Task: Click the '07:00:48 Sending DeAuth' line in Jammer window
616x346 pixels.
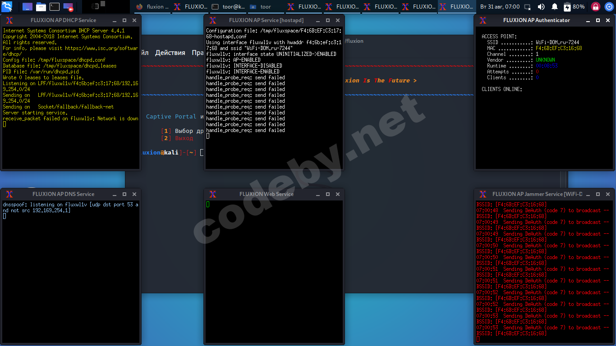Action: [542, 210]
